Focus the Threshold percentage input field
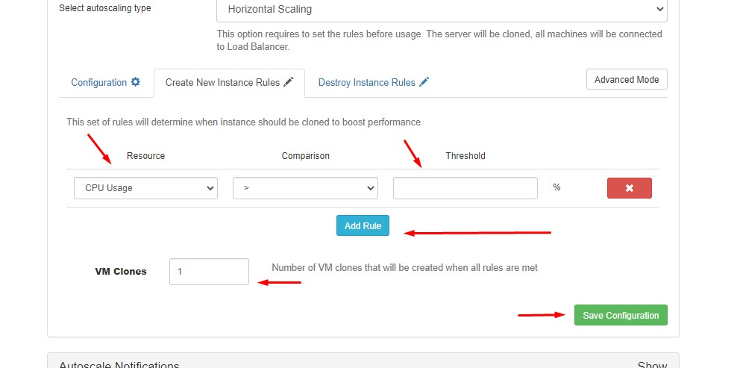The image size is (737, 368). coord(465,188)
